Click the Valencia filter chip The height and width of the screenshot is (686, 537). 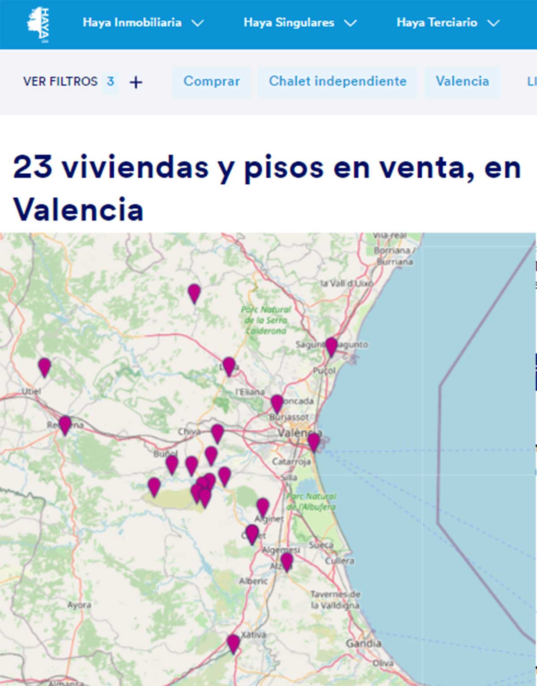[x=462, y=82]
